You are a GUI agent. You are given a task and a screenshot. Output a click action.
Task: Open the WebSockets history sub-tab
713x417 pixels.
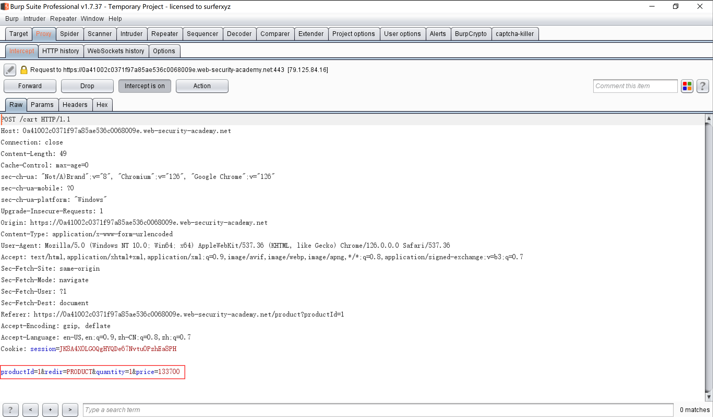coord(116,51)
